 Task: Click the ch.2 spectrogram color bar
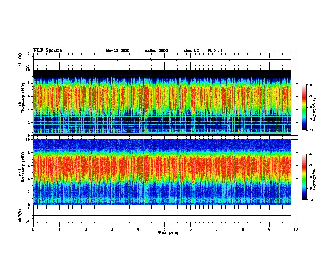coord(304,177)
